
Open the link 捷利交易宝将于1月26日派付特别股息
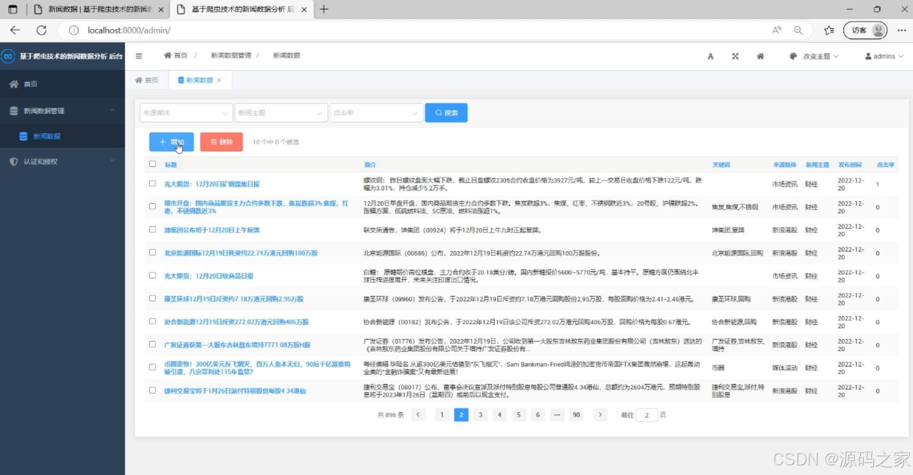coord(235,391)
